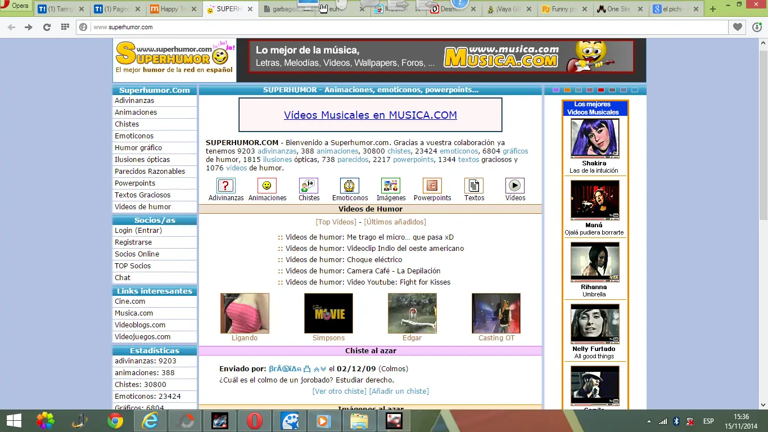Open the Windows Start button
This screenshot has height=432, width=768.
click(13, 421)
